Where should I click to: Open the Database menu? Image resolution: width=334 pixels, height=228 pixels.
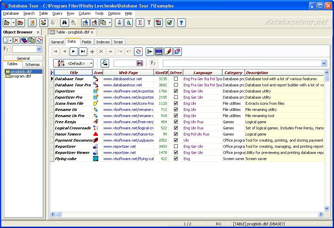pos(11,13)
